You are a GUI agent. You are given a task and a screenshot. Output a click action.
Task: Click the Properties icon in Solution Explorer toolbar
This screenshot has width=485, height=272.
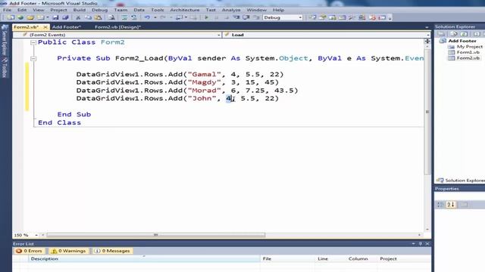pos(441,33)
